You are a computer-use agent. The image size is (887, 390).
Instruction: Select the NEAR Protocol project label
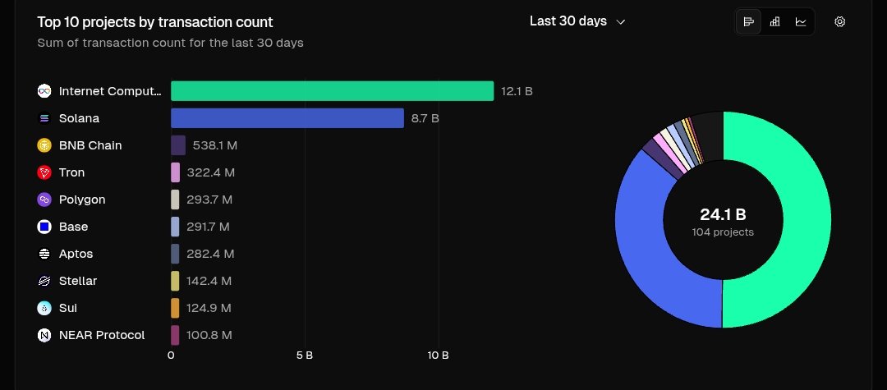pyautogui.click(x=102, y=335)
